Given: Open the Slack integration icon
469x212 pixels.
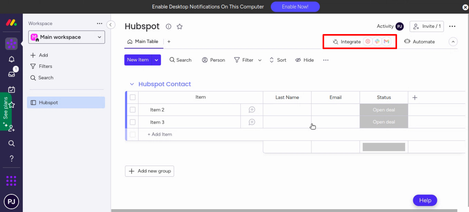Looking at the screenshot, I should pyautogui.click(x=377, y=42).
